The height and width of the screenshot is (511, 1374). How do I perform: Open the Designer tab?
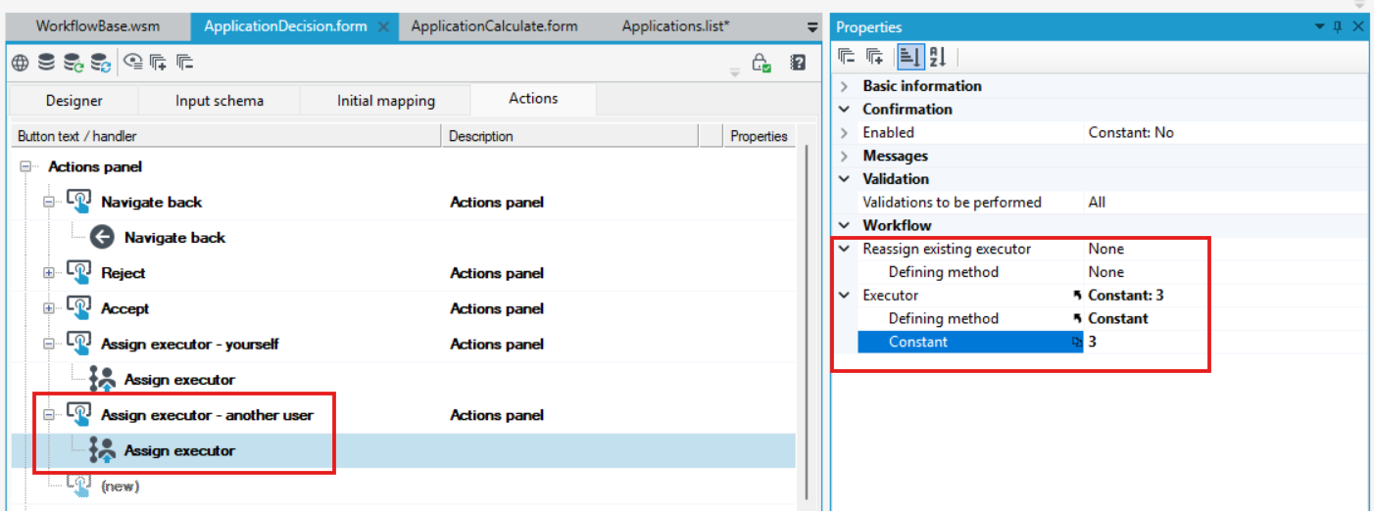click(x=74, y=101)
